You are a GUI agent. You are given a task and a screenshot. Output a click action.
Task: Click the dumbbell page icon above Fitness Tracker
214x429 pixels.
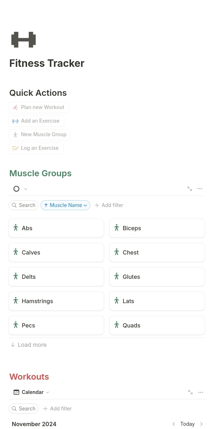pyautogui.click(x=23, y=39)
